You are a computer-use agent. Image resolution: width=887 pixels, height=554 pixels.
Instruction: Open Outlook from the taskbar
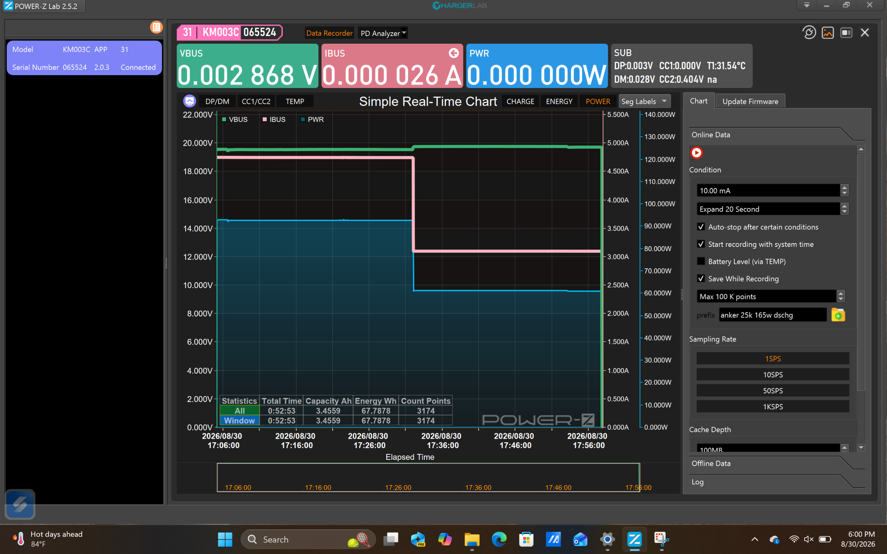tap(580, 539)
